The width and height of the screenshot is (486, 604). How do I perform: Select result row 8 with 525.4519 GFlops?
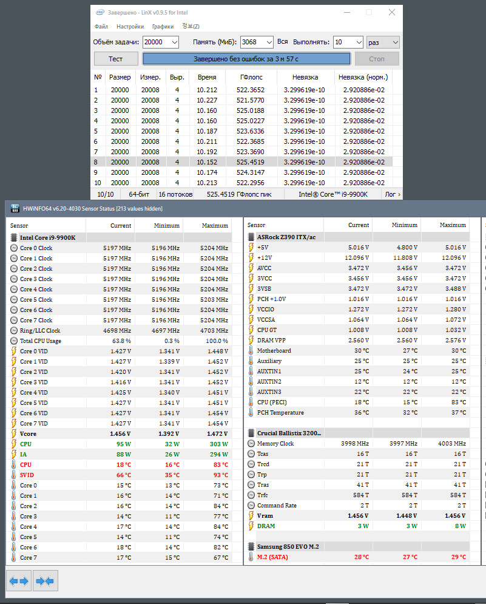(242, 162)
